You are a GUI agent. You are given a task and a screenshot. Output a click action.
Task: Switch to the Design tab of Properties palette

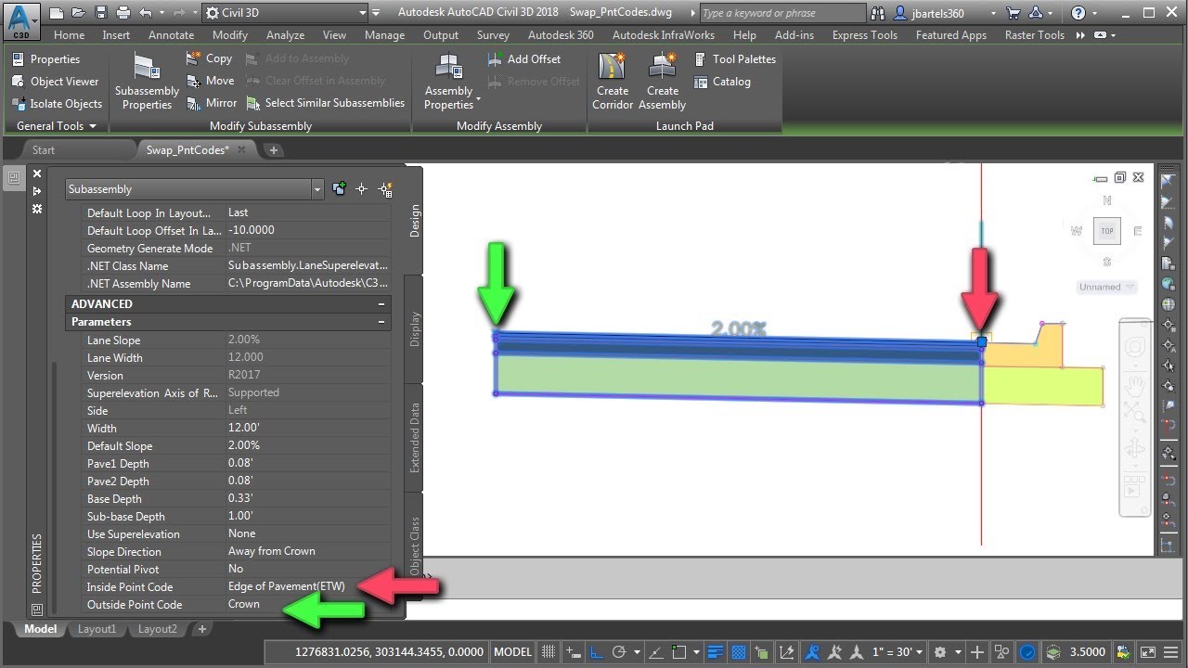coord(415,221)
